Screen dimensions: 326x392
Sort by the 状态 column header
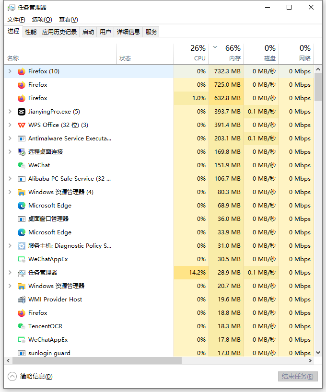click(x=145, y=53)
